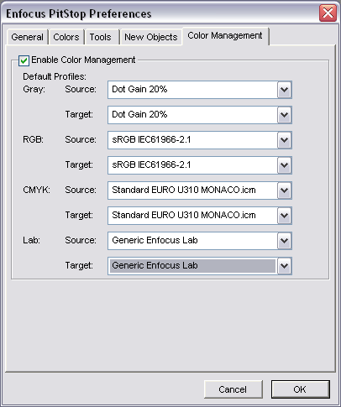Open the RGB Source profile dropdown arrow

(285, 140)
